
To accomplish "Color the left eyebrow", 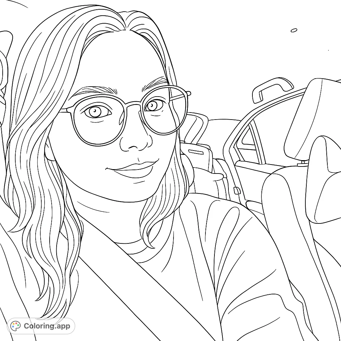I will (x=93, y=90).
